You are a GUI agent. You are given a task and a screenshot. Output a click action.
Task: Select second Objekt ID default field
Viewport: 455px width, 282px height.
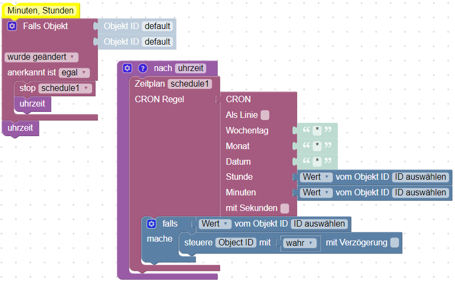[157, 42]
